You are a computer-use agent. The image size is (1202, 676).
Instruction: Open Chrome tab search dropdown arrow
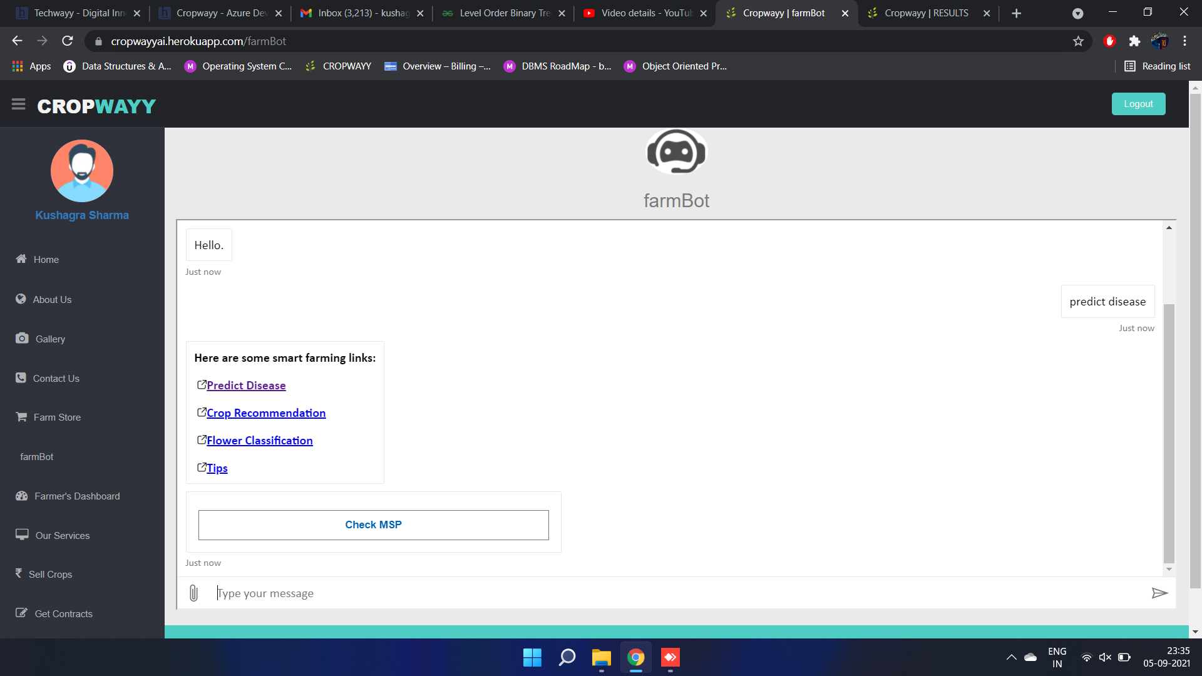(x=1077, y=13)
